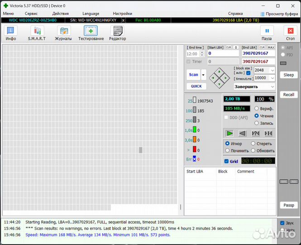
Task: Open the Редактор sector editor
Action: tap(118, 33)
